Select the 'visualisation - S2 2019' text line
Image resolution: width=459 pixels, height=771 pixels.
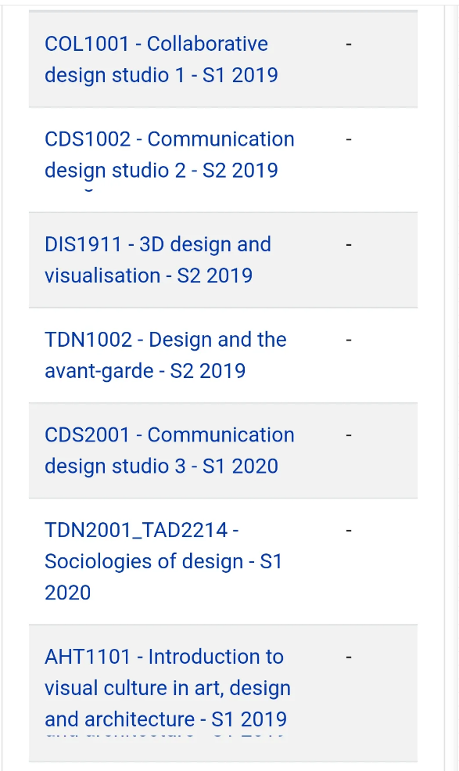149,276
